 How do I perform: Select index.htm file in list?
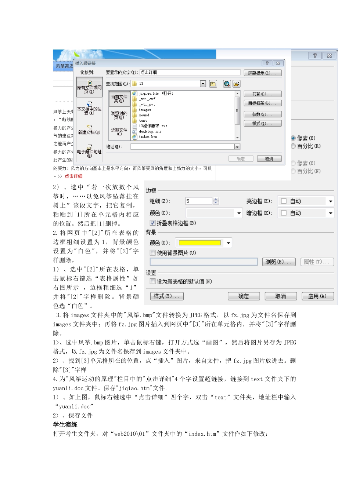[x=145, y=137]
